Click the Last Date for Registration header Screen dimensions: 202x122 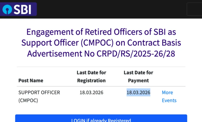(x=91, y=76)
